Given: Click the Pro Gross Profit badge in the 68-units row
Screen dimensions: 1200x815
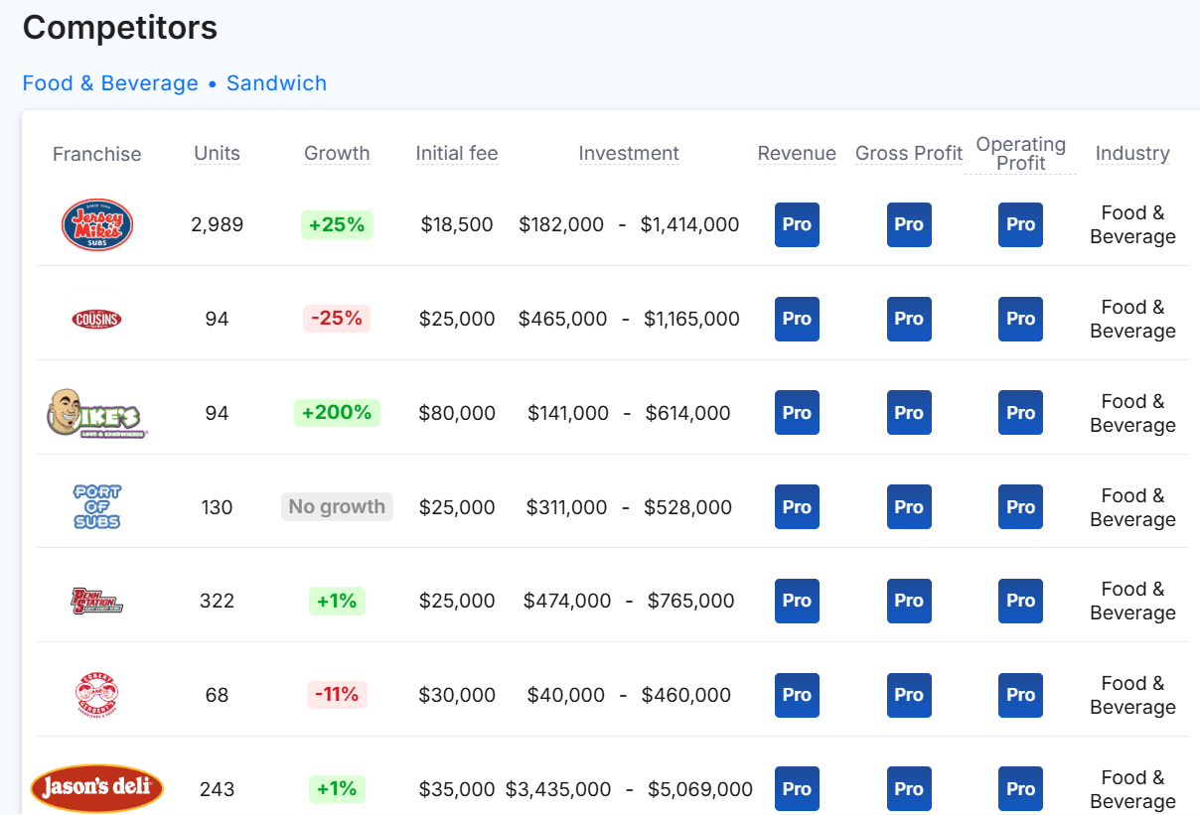Looking at the screenshot, I should click(x=909, y=695).
